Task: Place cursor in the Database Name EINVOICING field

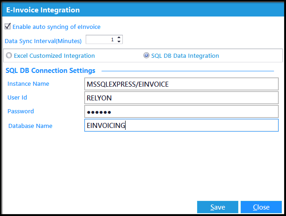Action: click(181, 125)
